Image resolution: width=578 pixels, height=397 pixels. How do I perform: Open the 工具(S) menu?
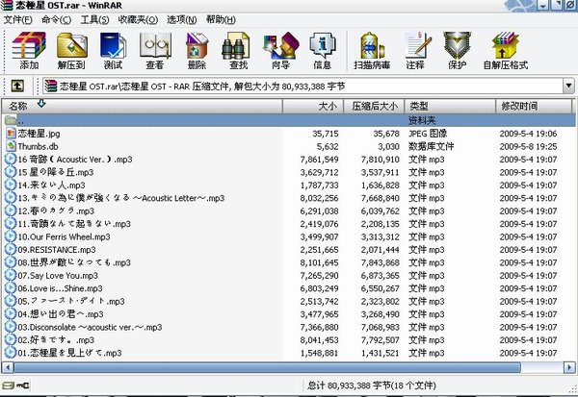tap(94, 19)
